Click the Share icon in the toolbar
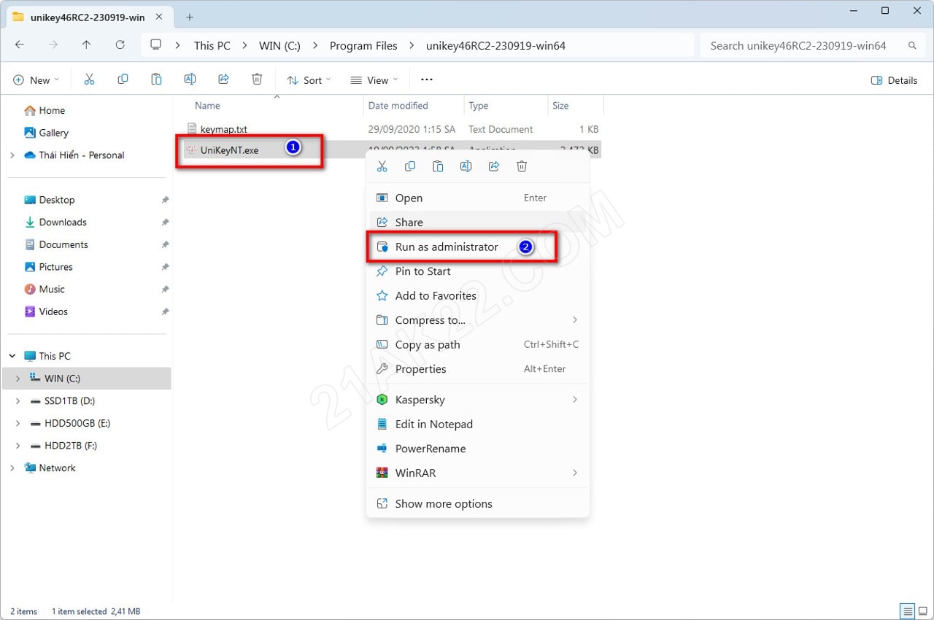 224,80
